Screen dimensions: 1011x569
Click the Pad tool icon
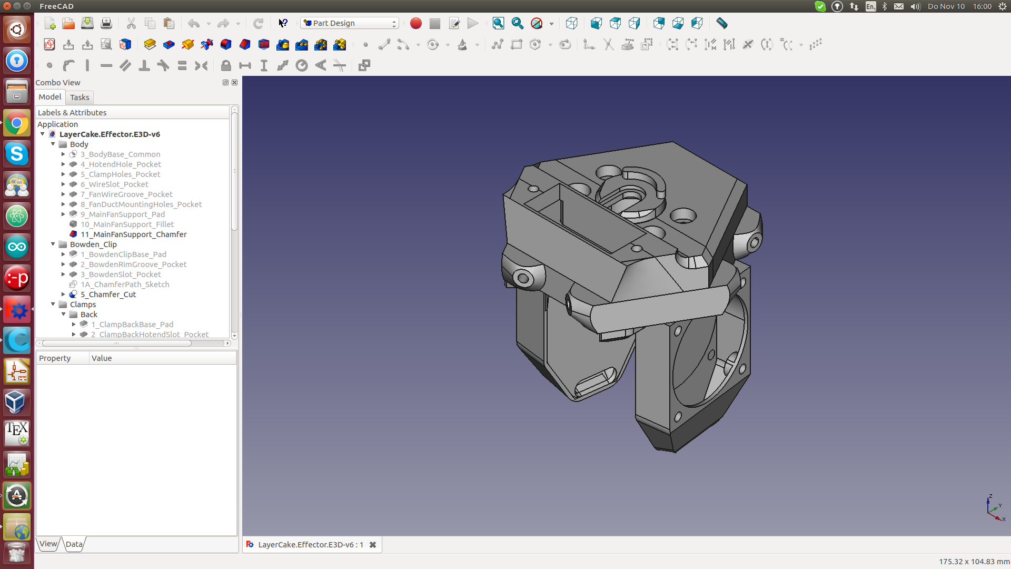(150, 45)
